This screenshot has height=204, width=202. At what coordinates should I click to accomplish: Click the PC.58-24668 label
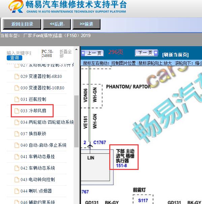(47, 54)
